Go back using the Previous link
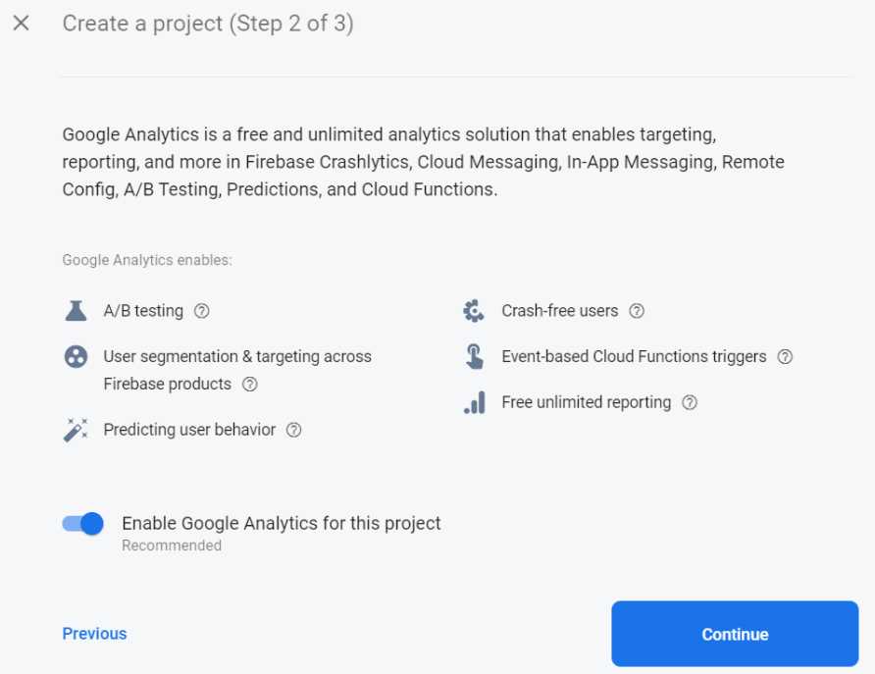The image size is (875, 674). click(94, 634)
